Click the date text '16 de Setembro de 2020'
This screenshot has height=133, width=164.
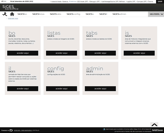[x=19, y=1]
